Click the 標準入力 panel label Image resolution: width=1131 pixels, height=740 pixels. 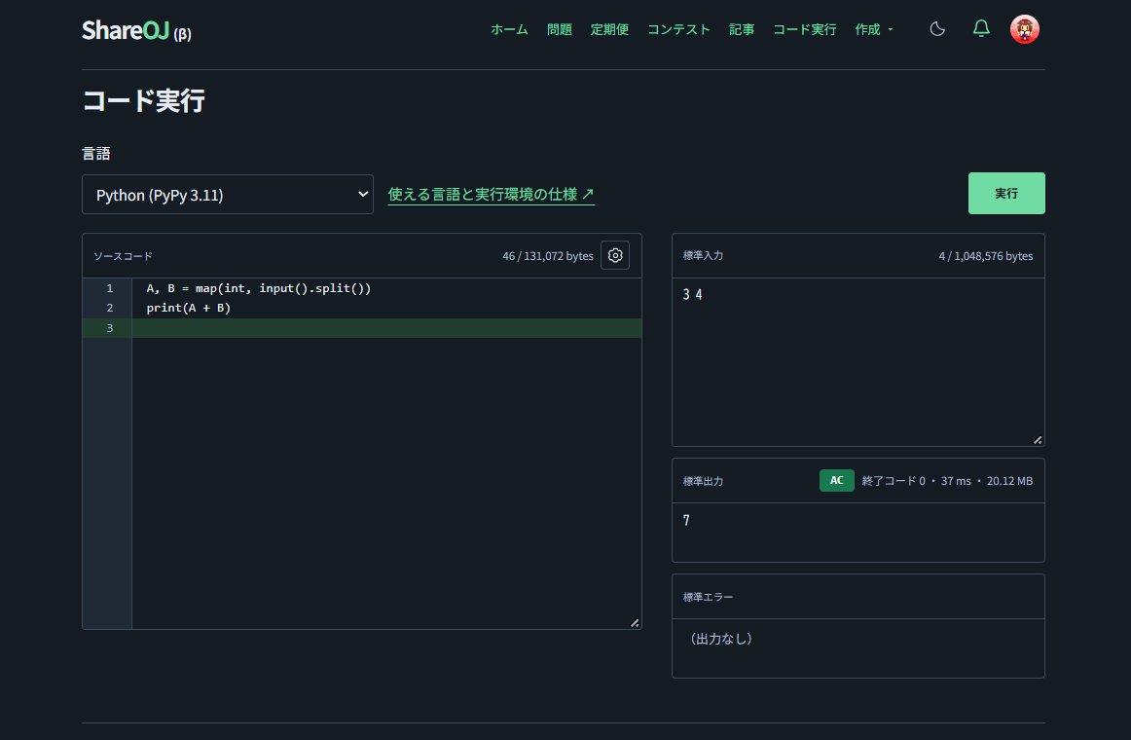click(x=703, y=256)
